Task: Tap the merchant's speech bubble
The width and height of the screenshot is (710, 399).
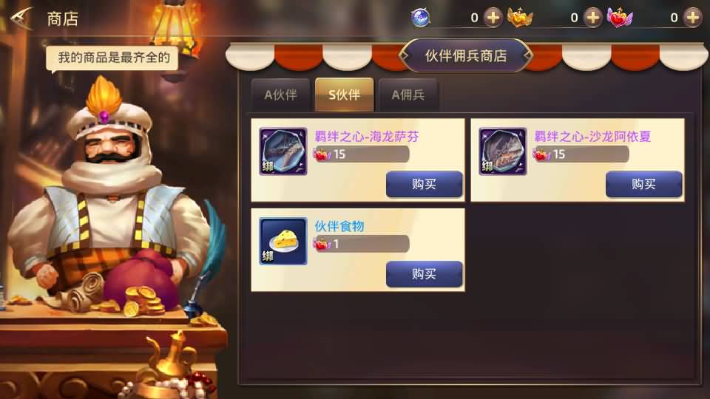Action: pos(112,58)
